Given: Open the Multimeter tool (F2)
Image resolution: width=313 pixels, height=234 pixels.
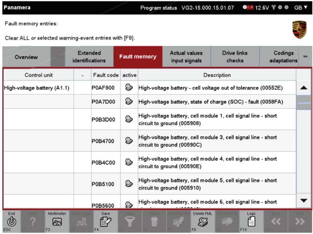Looking at the screenshot, I should [57, 222].
